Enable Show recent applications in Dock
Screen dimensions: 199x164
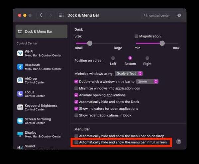point(76,115)
